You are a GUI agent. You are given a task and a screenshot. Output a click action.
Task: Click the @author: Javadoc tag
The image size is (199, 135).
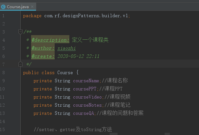click(43, 48)
